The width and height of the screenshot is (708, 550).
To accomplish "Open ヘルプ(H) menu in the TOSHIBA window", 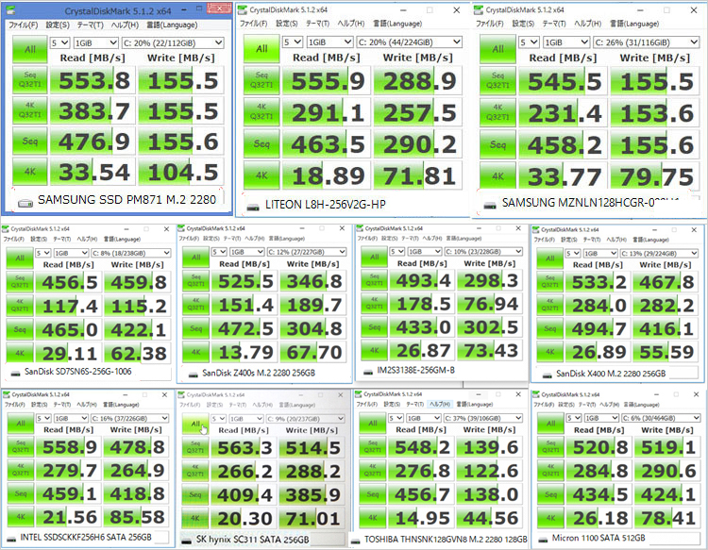I will click(438, 404).
